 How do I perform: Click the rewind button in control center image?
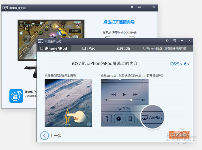coord(113,95)
